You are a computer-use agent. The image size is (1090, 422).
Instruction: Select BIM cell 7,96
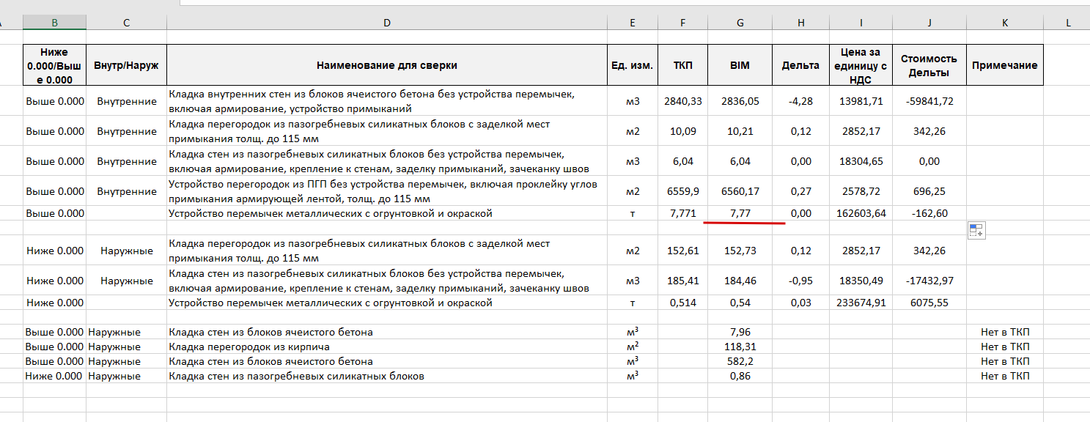[x=740, y=332]
